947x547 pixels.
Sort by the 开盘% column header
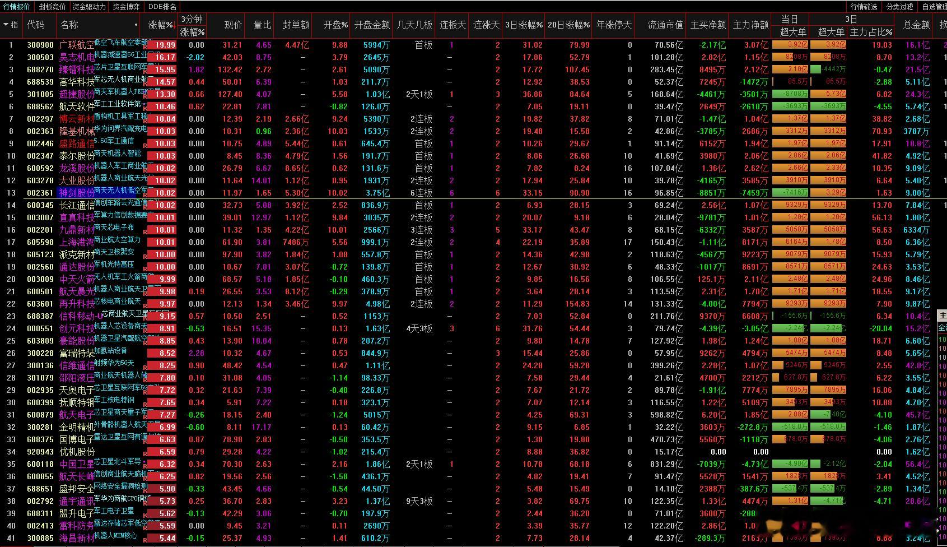click(x=336, y=25)
